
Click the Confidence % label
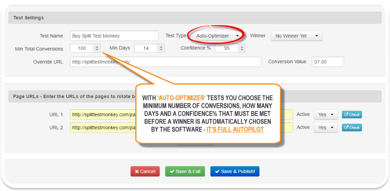tap(196, 48)
